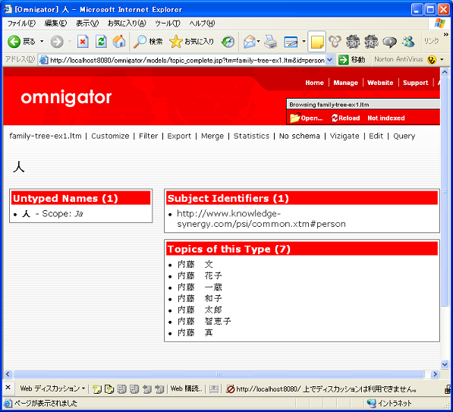
Task: Click the Website link in header
Action: [380, 83]
